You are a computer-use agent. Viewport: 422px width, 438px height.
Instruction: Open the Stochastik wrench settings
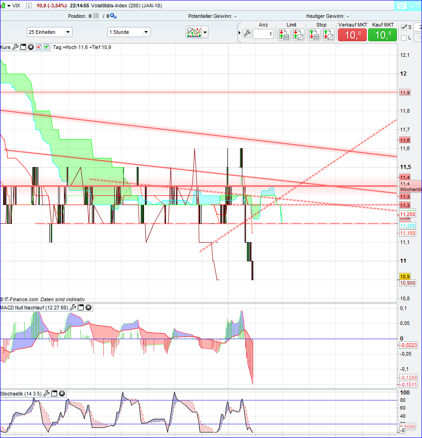click(46, 394)
